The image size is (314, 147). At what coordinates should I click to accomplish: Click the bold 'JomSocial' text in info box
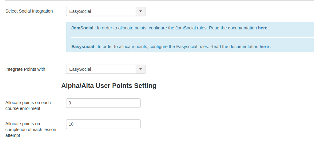[x=82, y=28]
